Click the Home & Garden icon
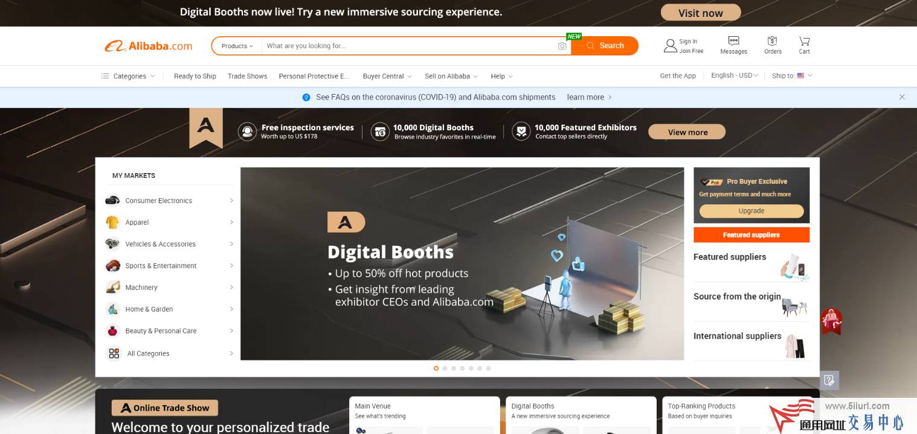 (113, 309)
